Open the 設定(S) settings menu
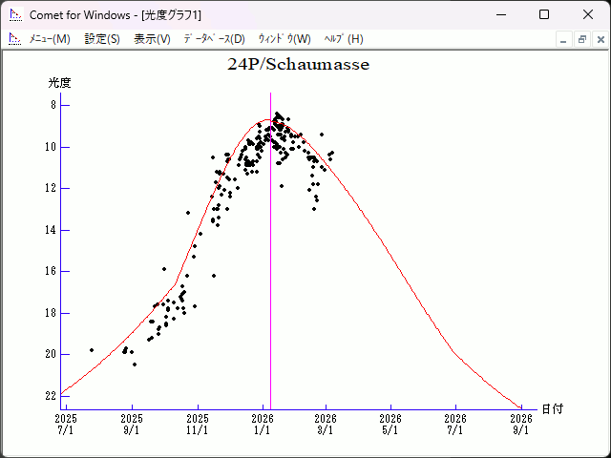The height and width of the screenshot is (458, 611). pos(102,39)
